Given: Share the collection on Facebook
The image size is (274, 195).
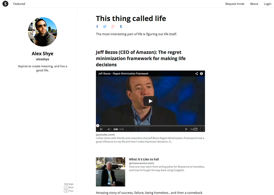Looking at the screenshot, I should coord(97,27).
